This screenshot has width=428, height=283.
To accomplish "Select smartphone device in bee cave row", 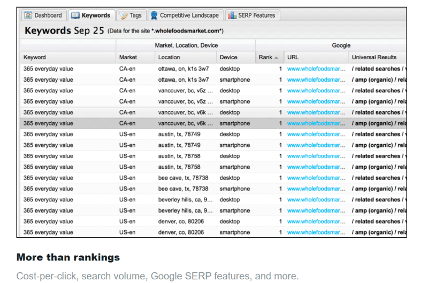I will click(x=235, y=189).
